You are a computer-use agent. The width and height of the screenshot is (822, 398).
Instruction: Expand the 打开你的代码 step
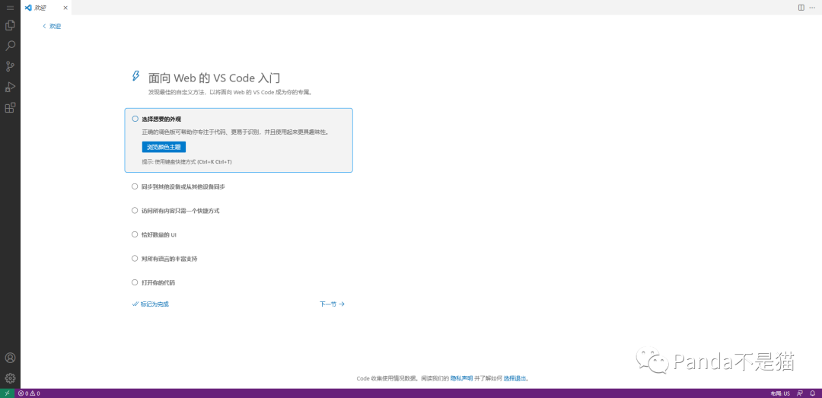(x=158, y=282)
